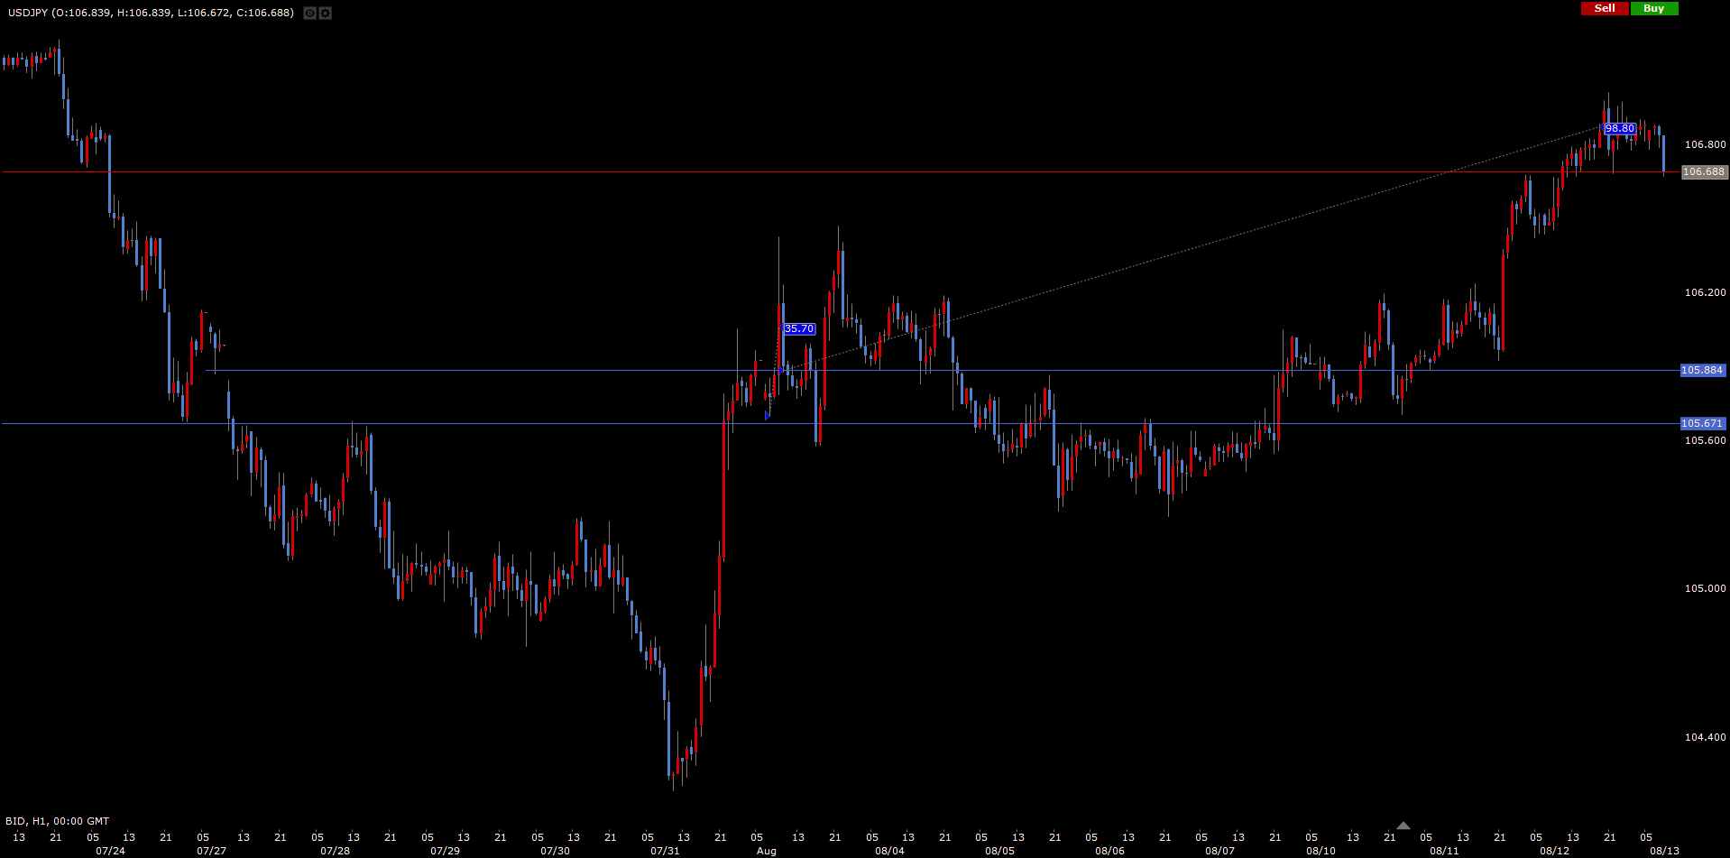
Task: Click the 104.400 price axis label
Action: coord(1705,737)
